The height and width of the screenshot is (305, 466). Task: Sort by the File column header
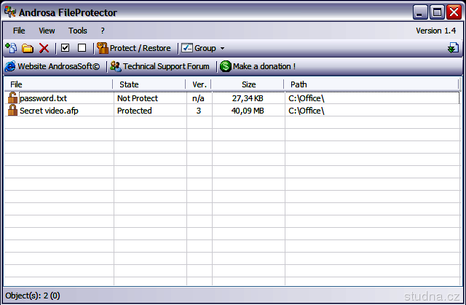58,84
